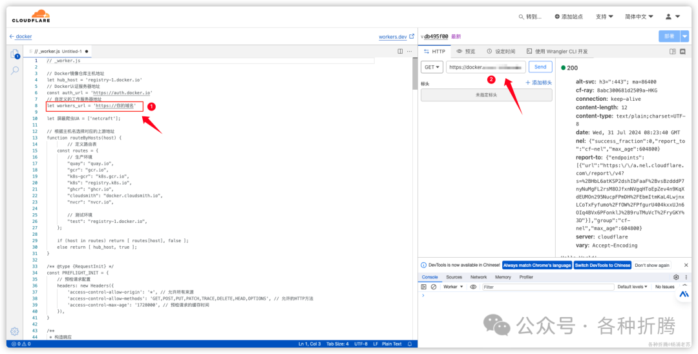The image size is (698, 354).
Task: Click the request URL input field
Action: [x=485, y=67]
